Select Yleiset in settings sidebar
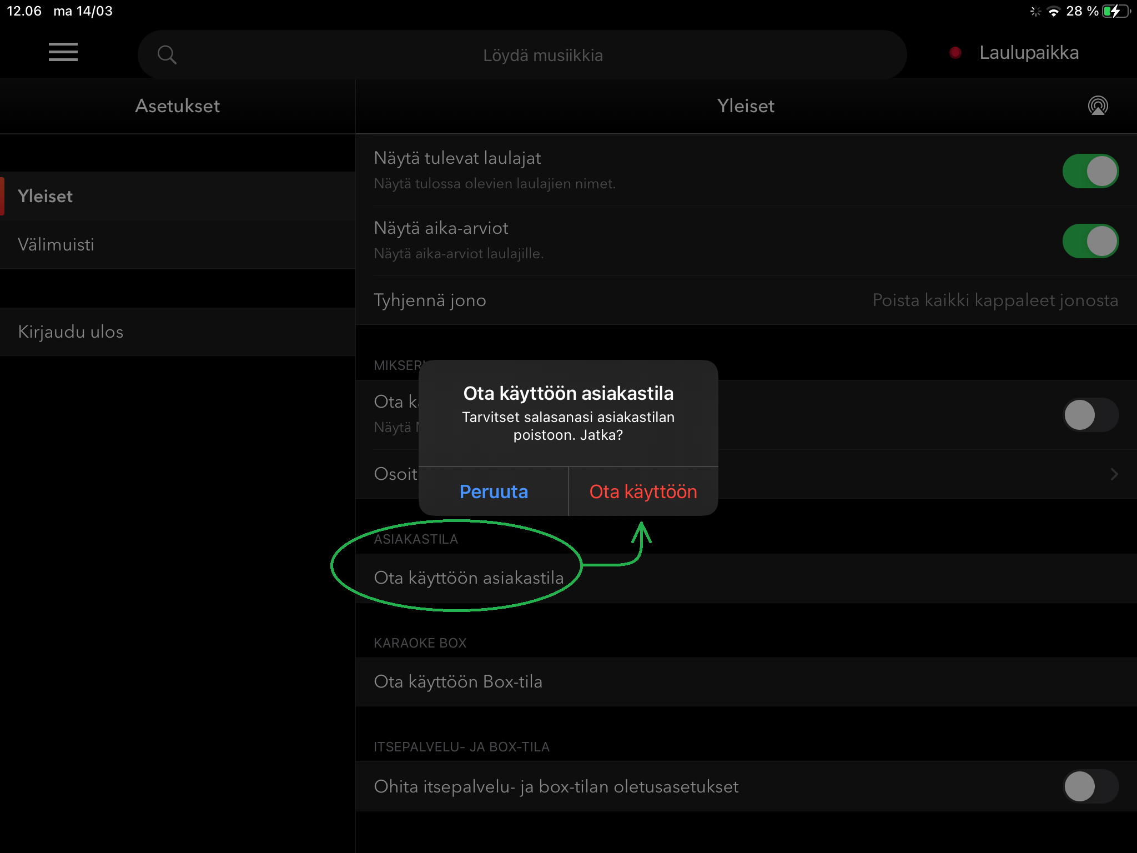The width and height of the screenshot is (1137, 853). tap(178, 196)
